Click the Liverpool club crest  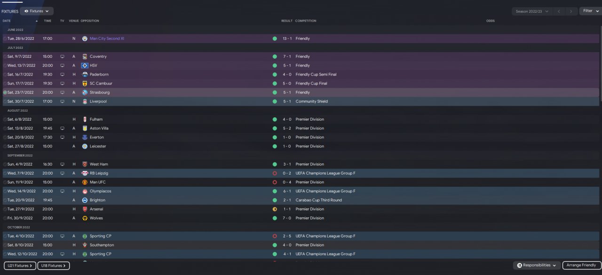tap(85, 101)
